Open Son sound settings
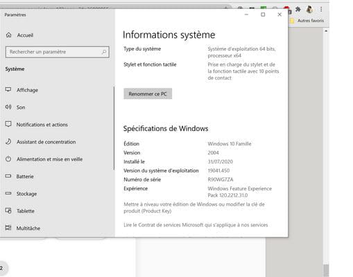The width and height of the screenshot is (353, 277). click(x=21, y=107)
